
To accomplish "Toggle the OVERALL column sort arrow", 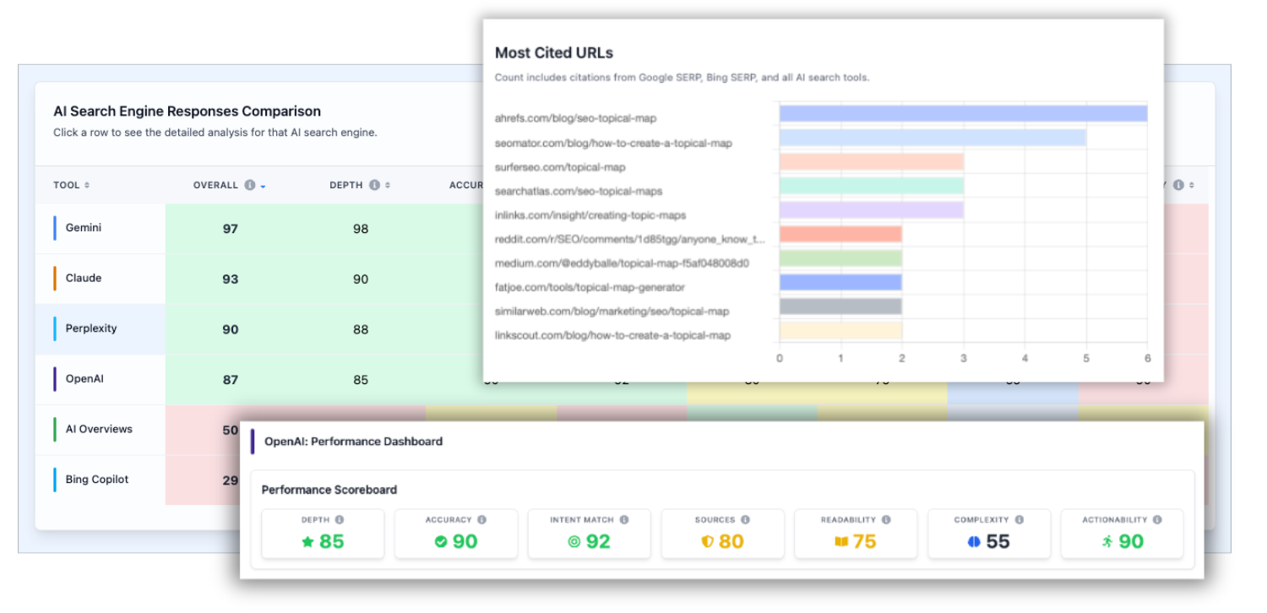I will (263, 186).
